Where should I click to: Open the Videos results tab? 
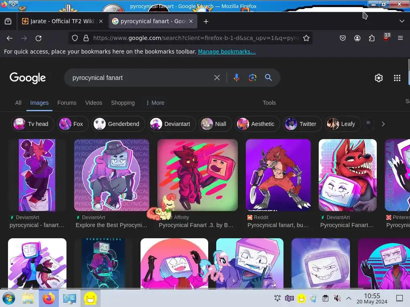tap(94, 103)
